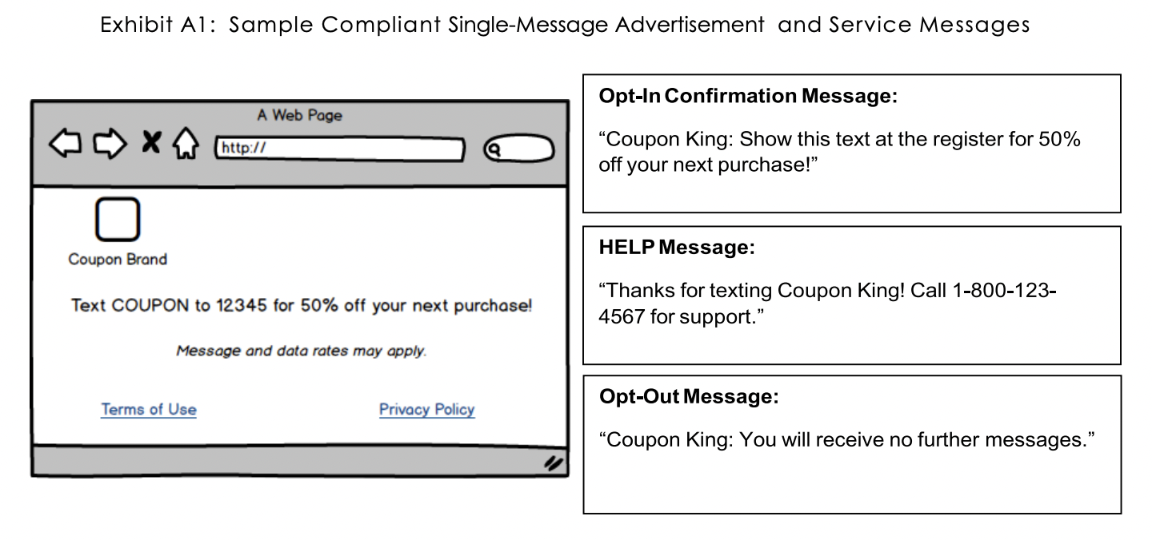The width and height of the screenshot is (1152, 540).
Task: Open the Terms of Use link
Action: point(149,410)
